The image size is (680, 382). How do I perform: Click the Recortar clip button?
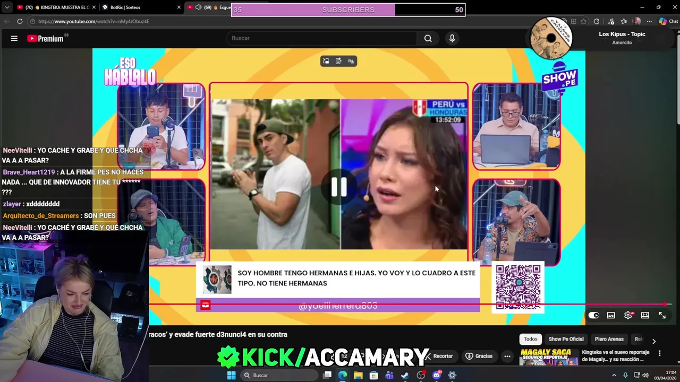point(439,356)
